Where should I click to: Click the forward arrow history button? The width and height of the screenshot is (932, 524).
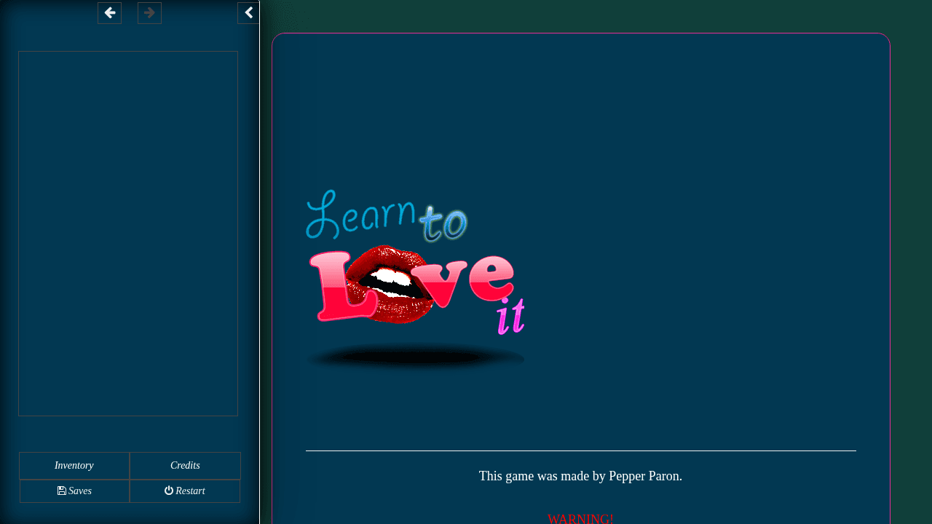point(149,13)
